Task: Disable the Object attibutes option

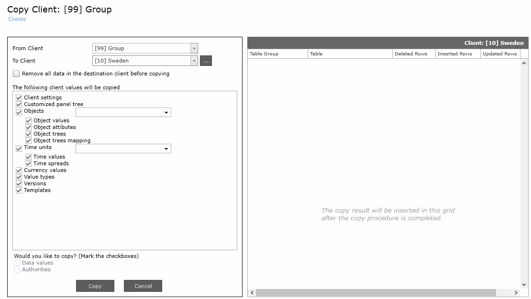Action: tap(28, 127)
